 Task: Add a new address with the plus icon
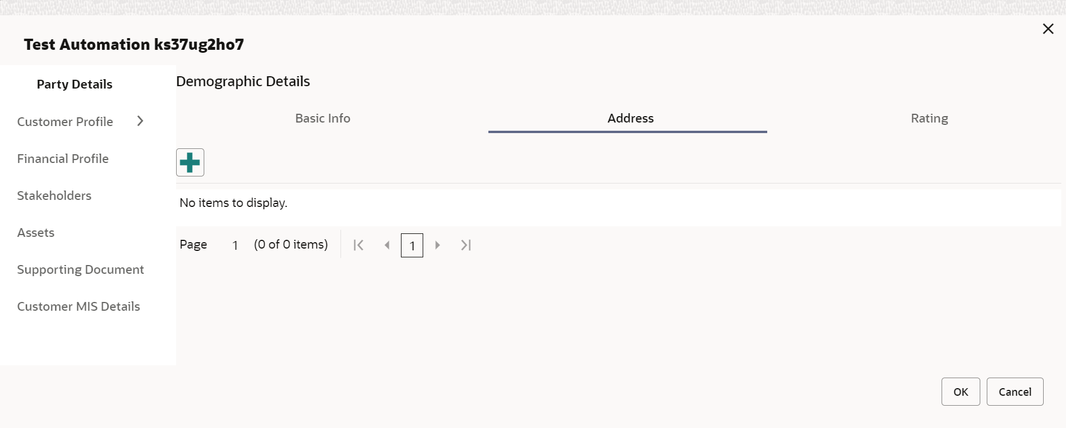(x=190, y=162)
